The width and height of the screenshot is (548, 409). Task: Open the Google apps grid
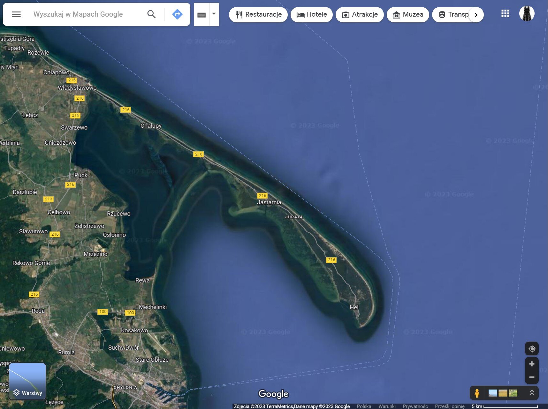pos(505,14)
